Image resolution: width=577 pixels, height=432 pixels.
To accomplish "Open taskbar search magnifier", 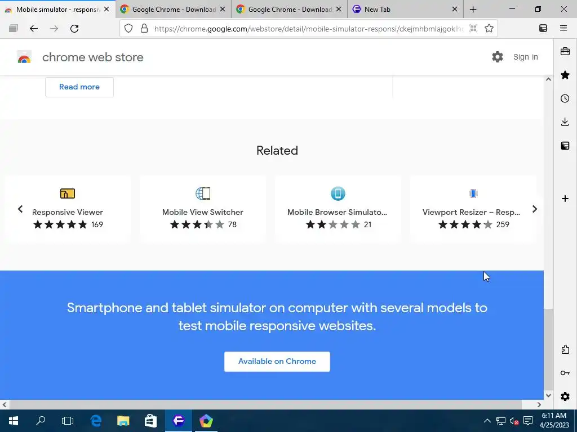I will (x=41, y=421).
